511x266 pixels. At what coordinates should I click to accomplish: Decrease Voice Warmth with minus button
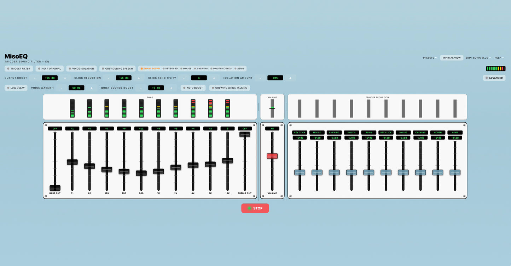(61, 88)
